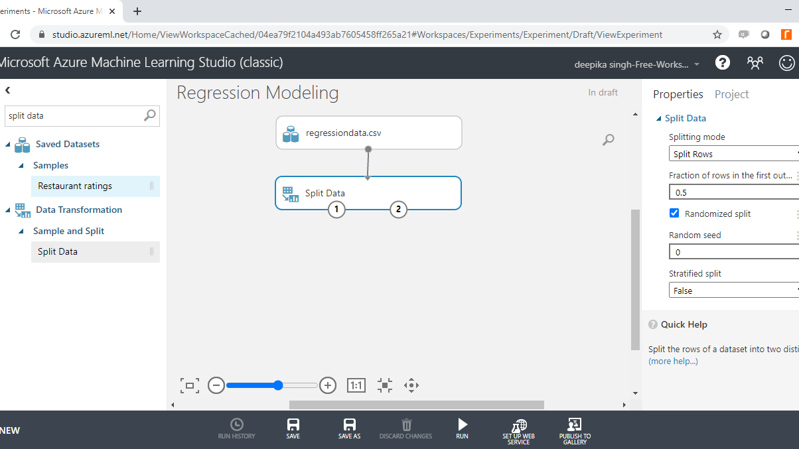
Task: Open the parameter options icon beside Random seed
Action: 797,235
